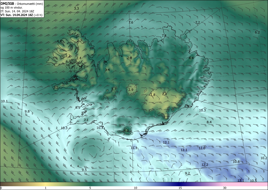Click the 7.2 precipitable water value
The width and height of the screenshot is (268, 190).
(198, 23)
